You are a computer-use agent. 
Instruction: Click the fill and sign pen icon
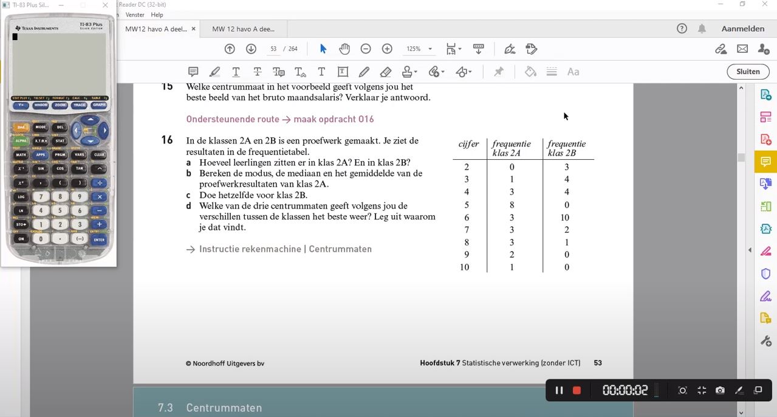coord(510,49)
